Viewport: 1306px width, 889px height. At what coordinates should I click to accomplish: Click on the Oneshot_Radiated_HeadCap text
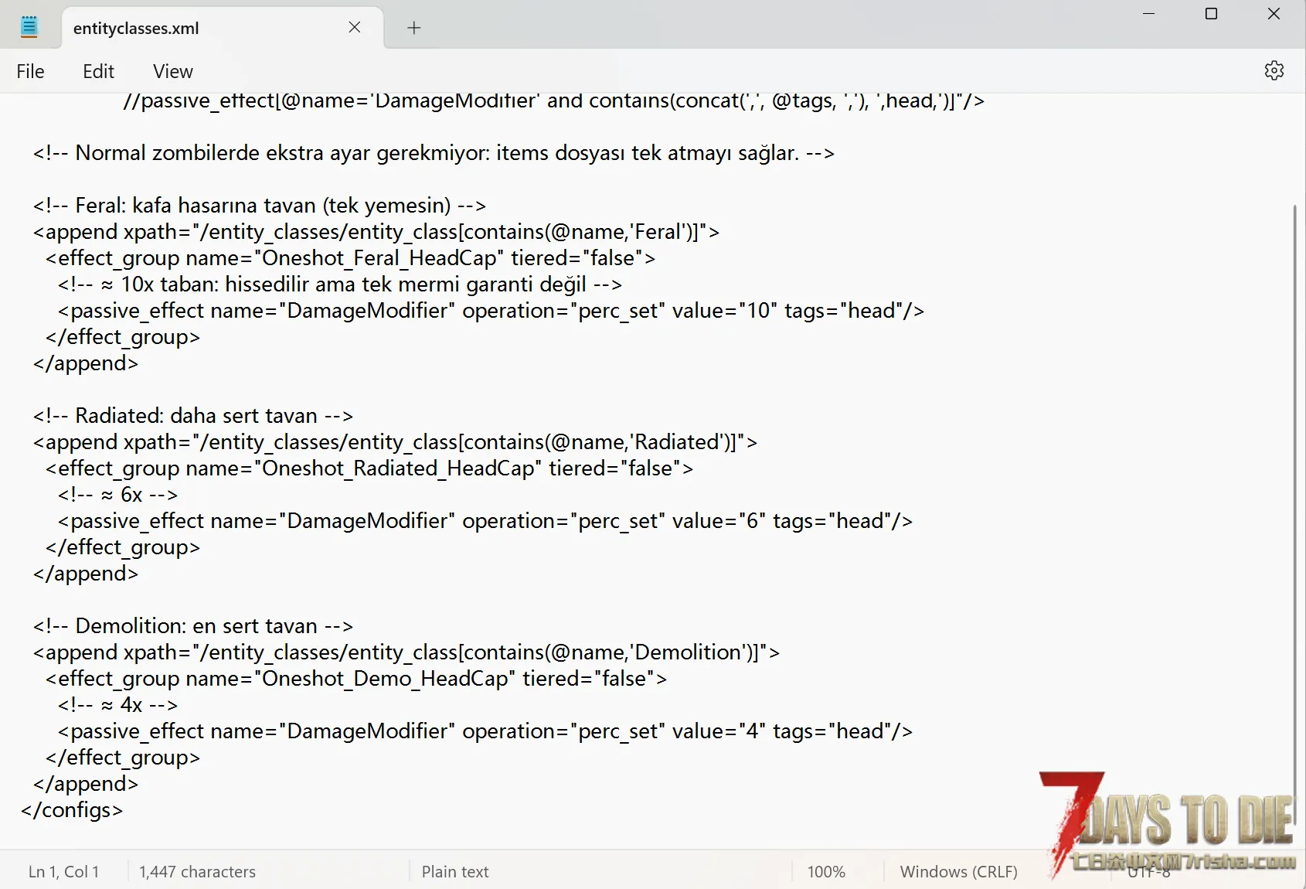[398, 468]
